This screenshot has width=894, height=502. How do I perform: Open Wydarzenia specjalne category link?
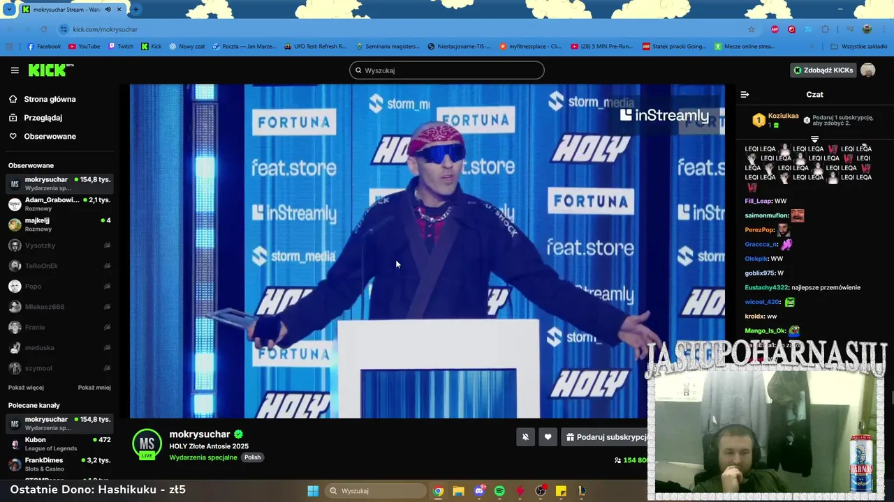tap(203, 457)
